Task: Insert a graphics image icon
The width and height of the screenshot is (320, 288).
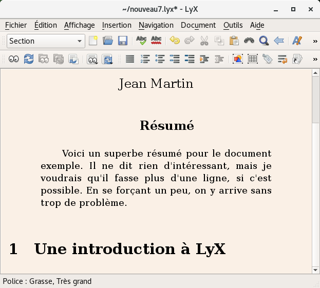Action: click(238, 59)
